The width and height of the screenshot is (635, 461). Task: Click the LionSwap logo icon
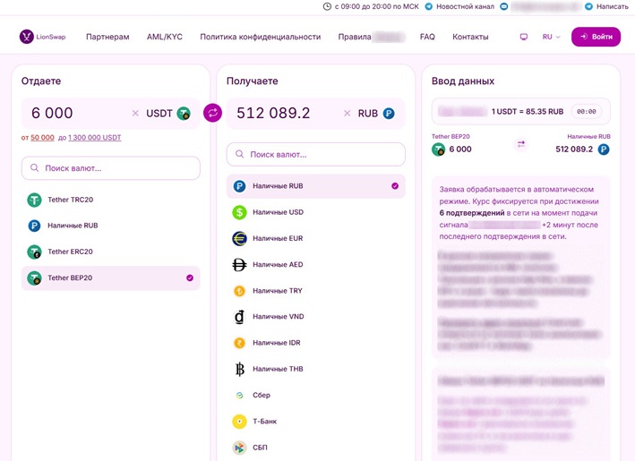coord(27,37)
